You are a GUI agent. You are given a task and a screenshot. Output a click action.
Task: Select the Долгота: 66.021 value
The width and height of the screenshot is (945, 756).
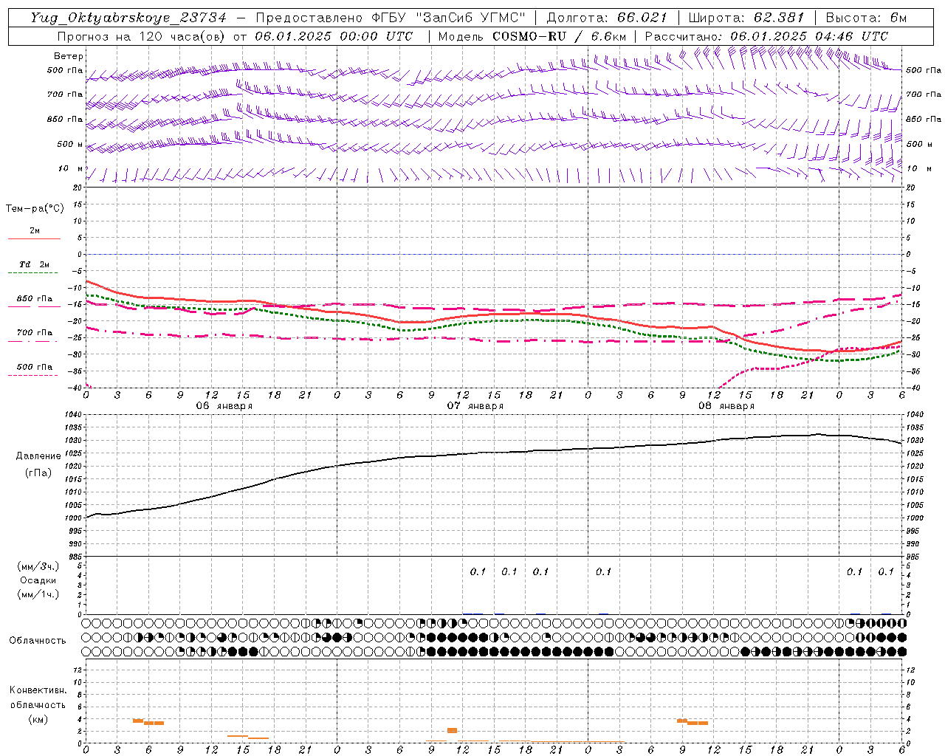coord(608,18)
